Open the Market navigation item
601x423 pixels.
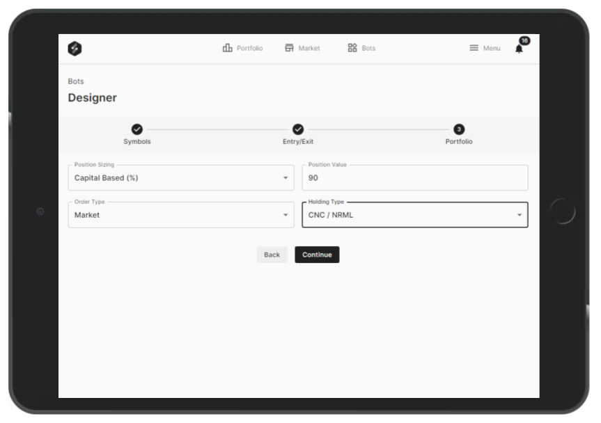point(302,48)
